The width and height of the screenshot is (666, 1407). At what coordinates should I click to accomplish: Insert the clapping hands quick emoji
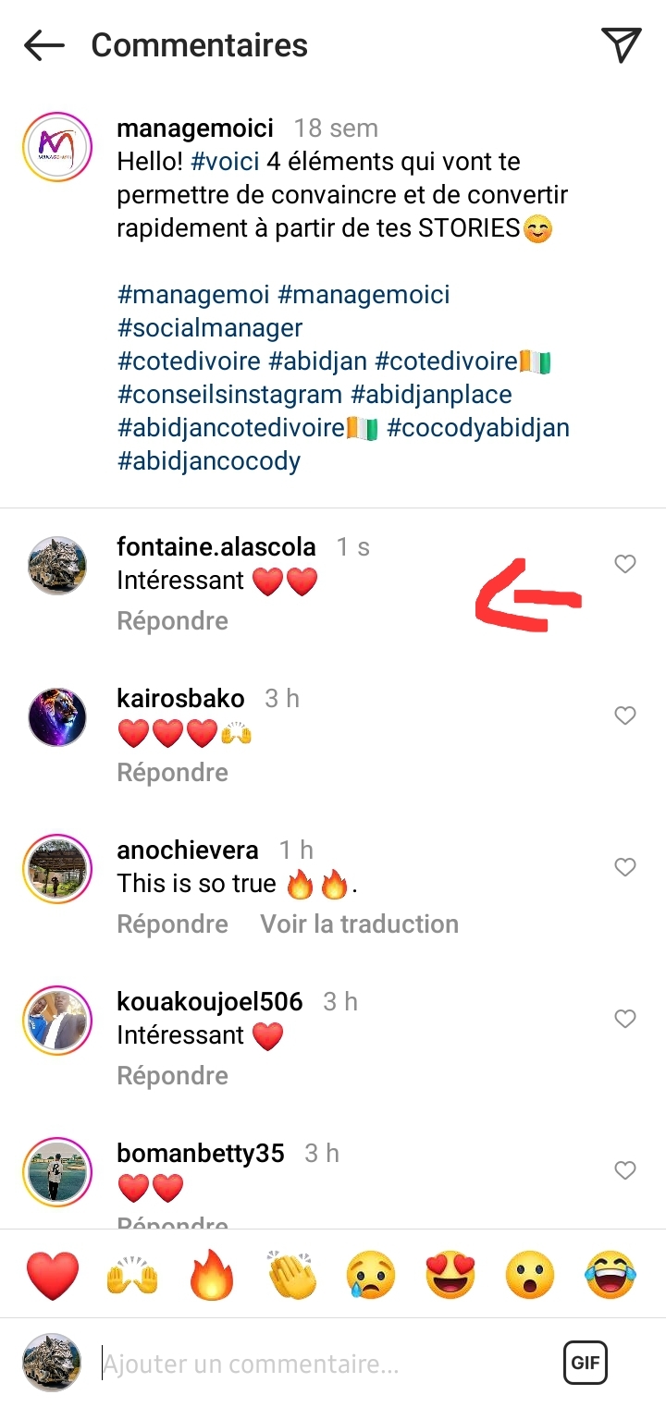291,1276
